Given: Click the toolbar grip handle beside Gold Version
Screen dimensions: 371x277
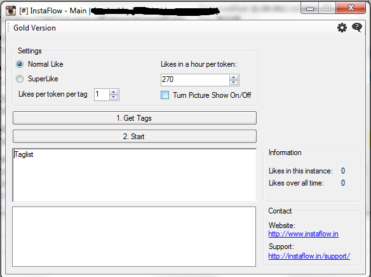Looking at the screenshot, I should (8, 27).
